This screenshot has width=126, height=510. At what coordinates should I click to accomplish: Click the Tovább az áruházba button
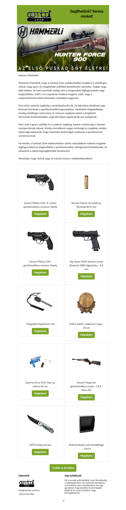(x=63, y=468)
